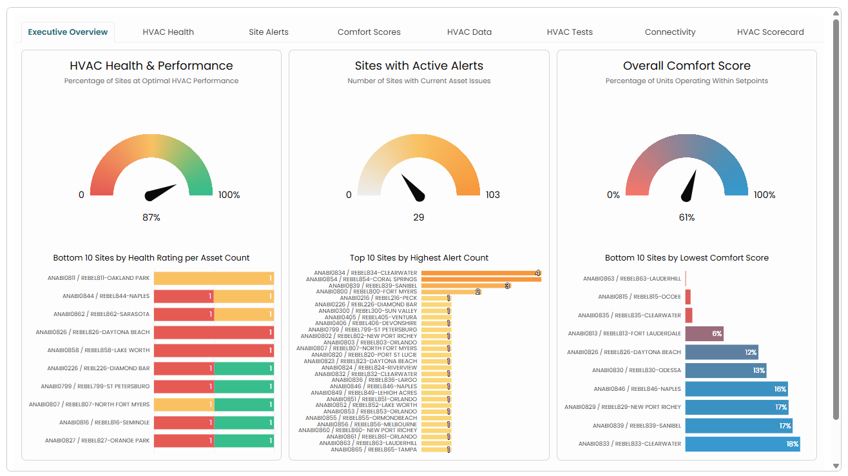The image size is (848, 476).
Task: Click the red segment for ANABI0844 Naples
Action: point(184,296)
